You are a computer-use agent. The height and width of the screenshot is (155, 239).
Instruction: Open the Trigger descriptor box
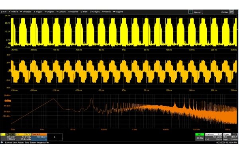coord(230,137)
